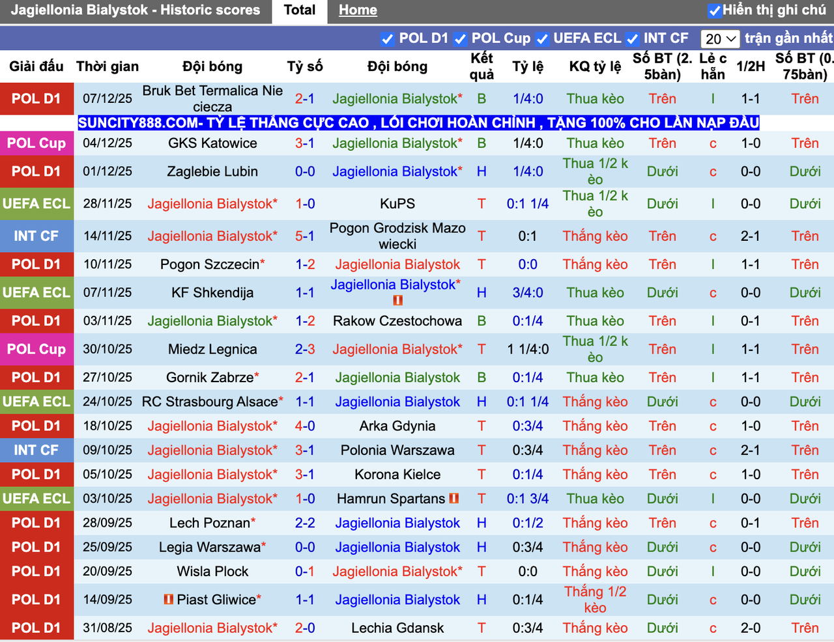Toggle the Hiển thị ghi chú checkbox
The height and width of the screenshot is (642, 834).
point(715,10)
